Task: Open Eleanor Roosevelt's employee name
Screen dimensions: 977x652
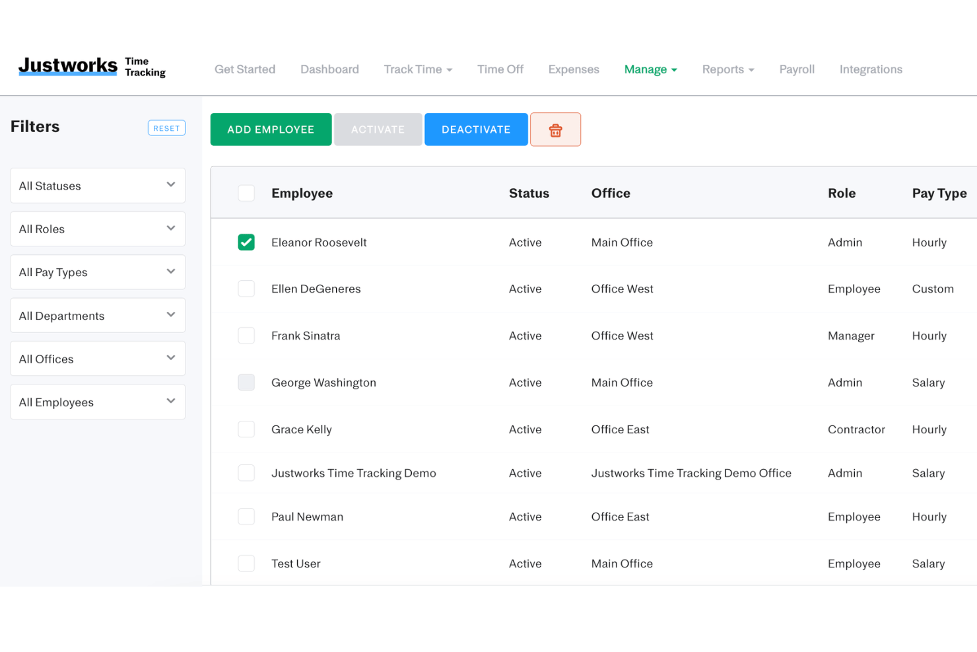Action: click(319, 242)
